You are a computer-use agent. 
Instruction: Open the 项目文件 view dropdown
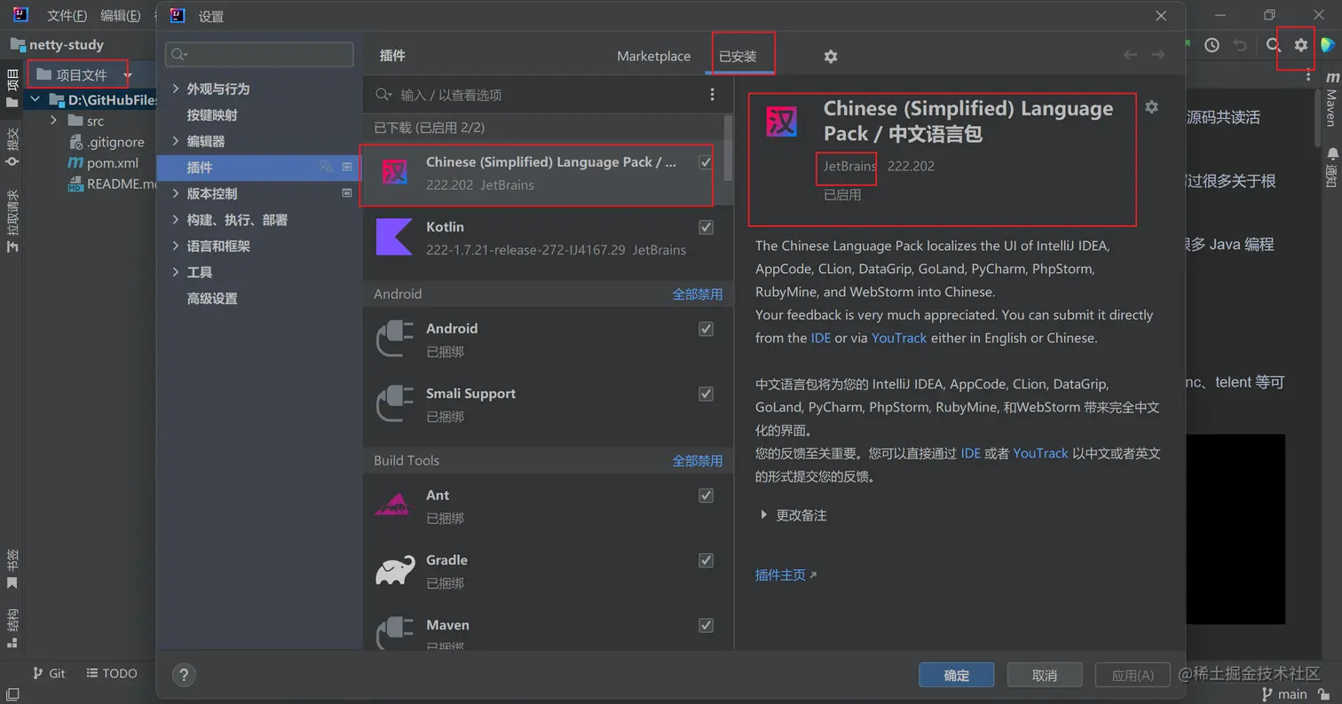(x=127, y=75)
